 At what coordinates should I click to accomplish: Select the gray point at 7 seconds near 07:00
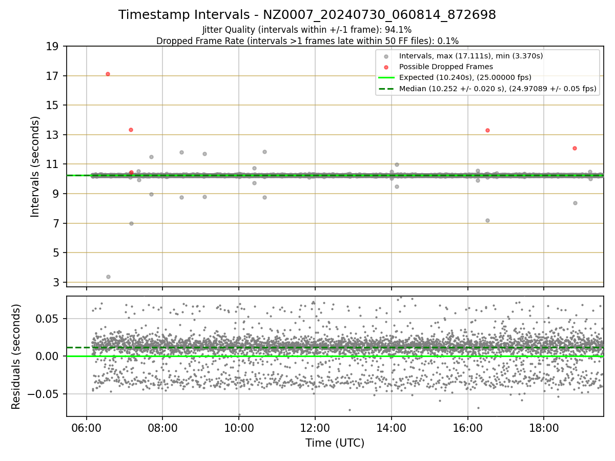coord(131,223)
